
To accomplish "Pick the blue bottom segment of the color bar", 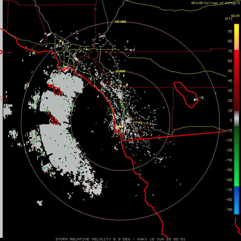I will pyautogui.click(x=236, y=200).
